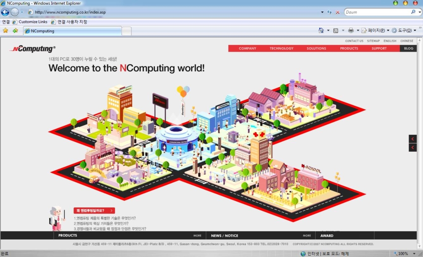Expand the feeds dropdown arrow

[343, 31]
